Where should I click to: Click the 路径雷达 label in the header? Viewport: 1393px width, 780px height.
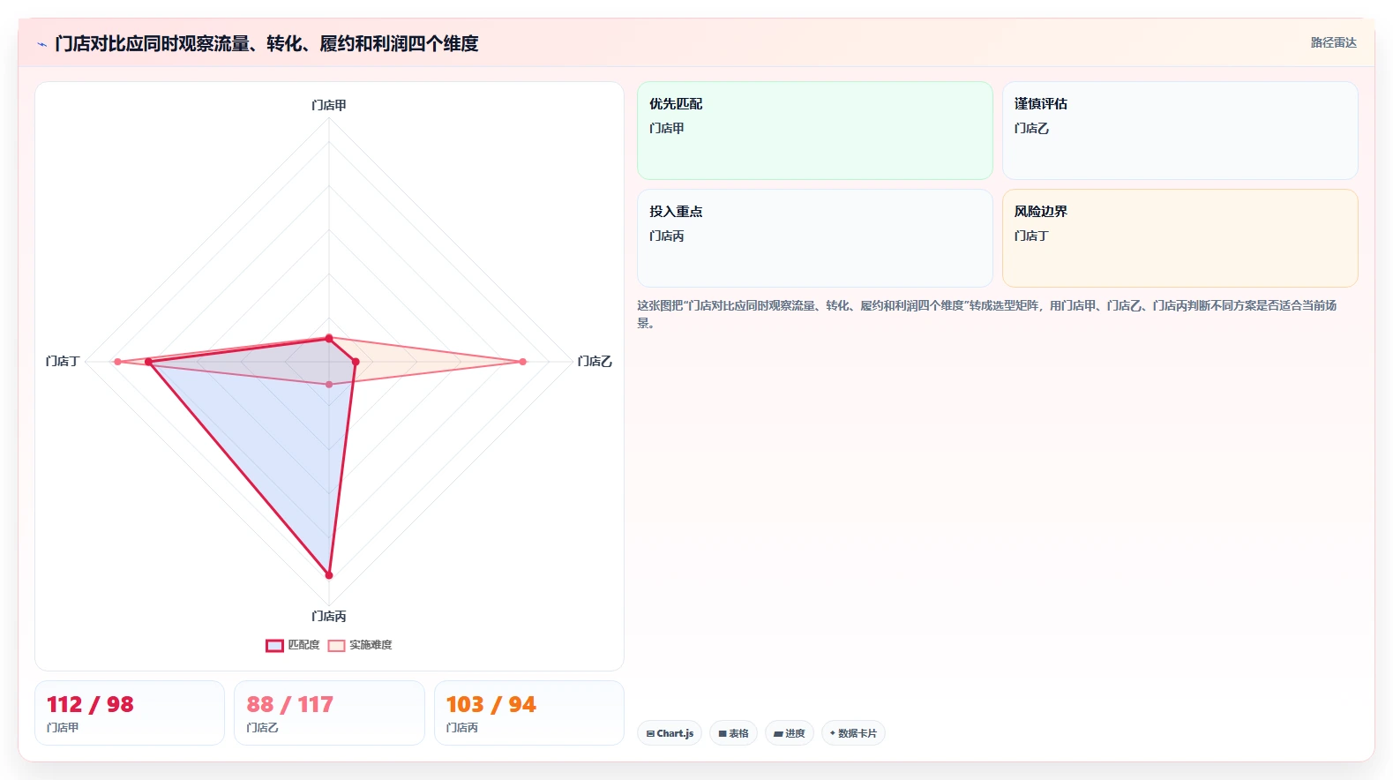tap(1333, 42)
